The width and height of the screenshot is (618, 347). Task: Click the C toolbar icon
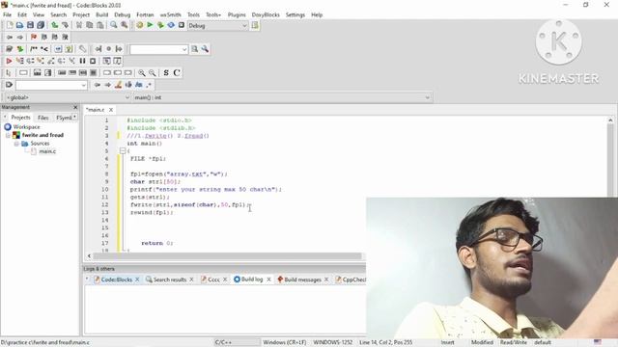177,73
